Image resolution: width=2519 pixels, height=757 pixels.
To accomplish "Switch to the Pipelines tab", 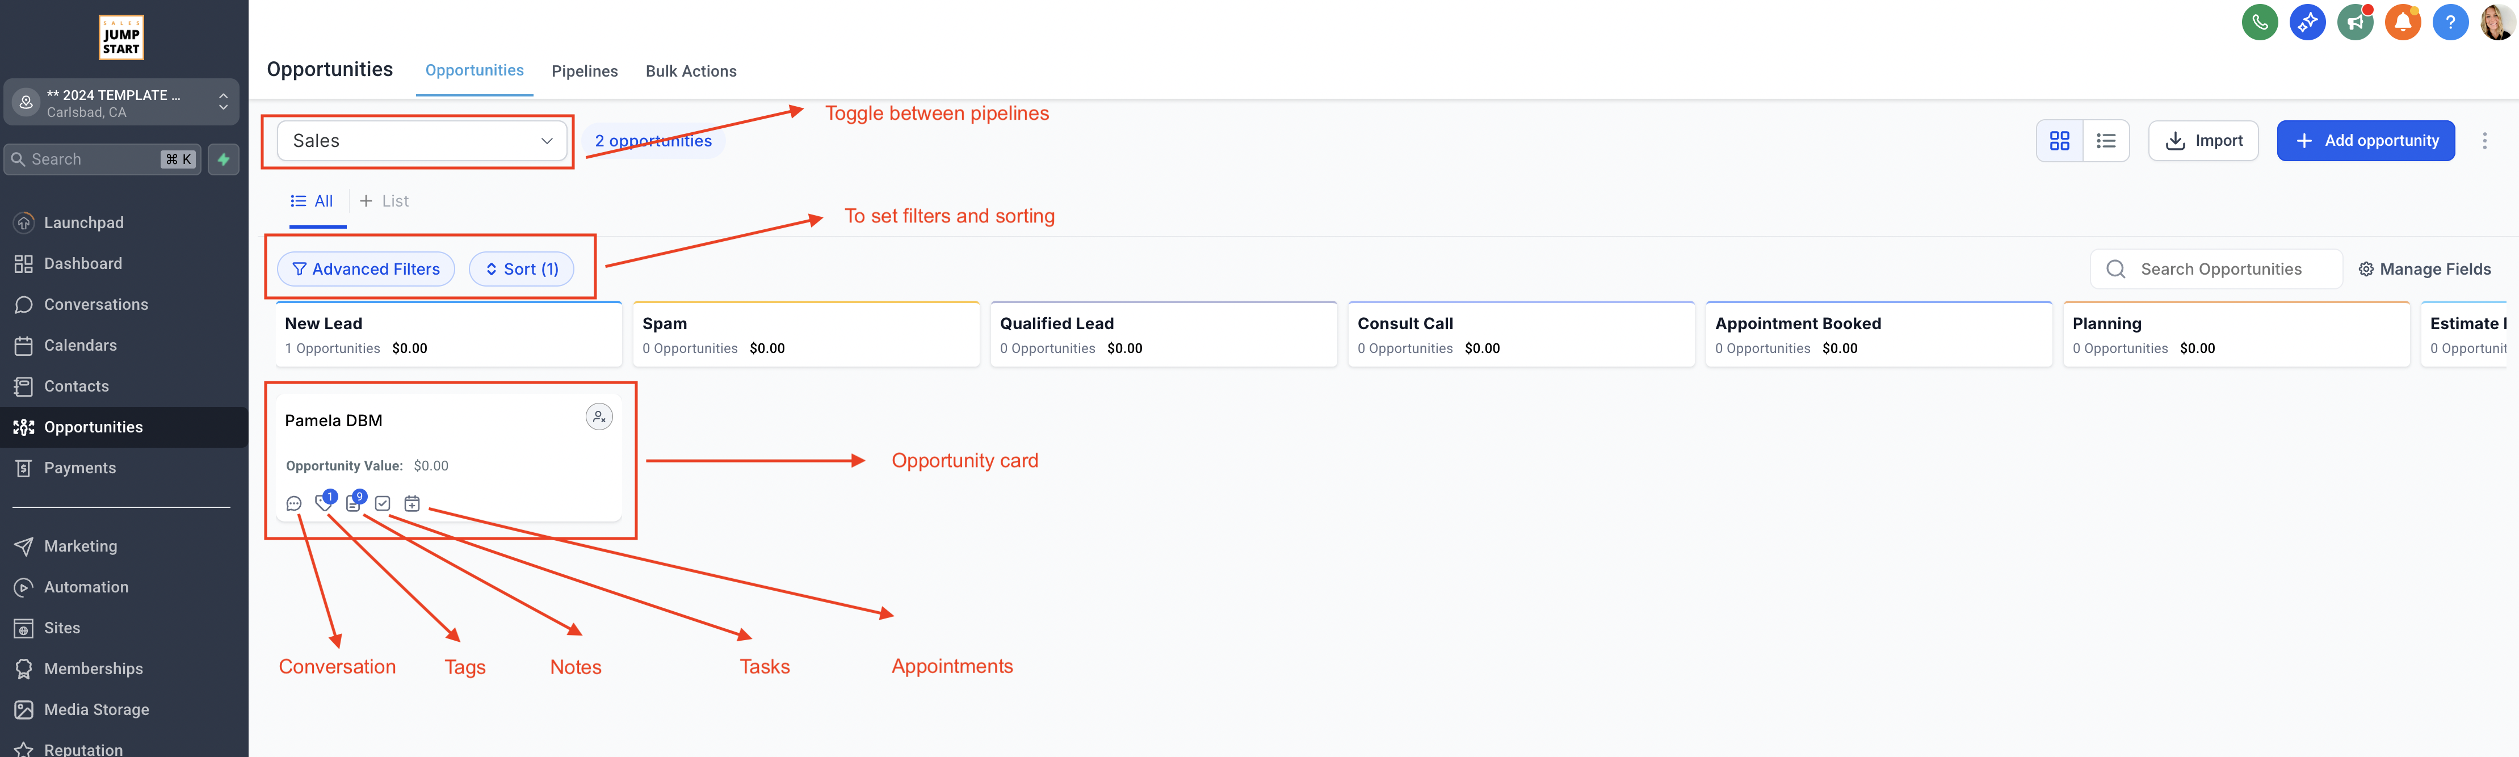I will tap(584, 72).
